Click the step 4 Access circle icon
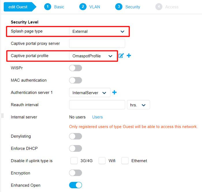202x192 pixels. [x=159, y=7]
